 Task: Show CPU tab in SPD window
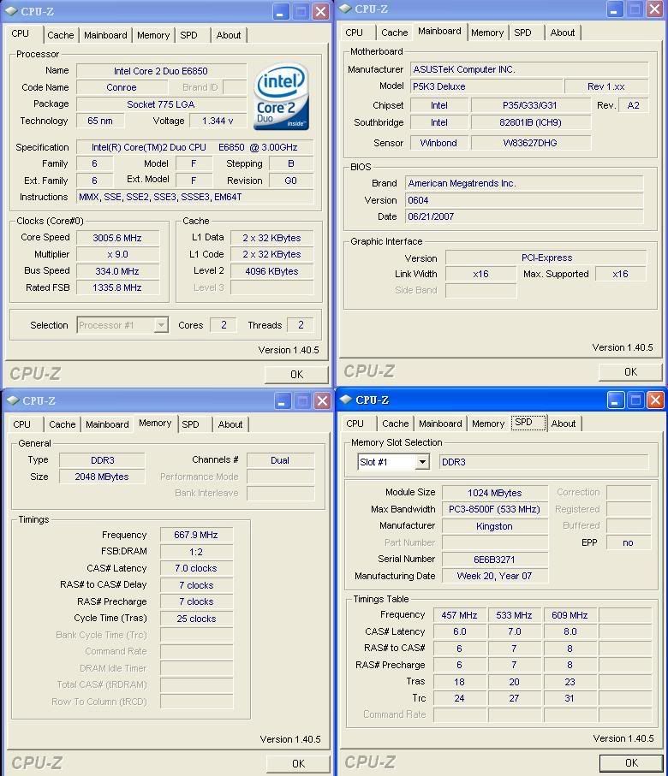click(355, 424)
